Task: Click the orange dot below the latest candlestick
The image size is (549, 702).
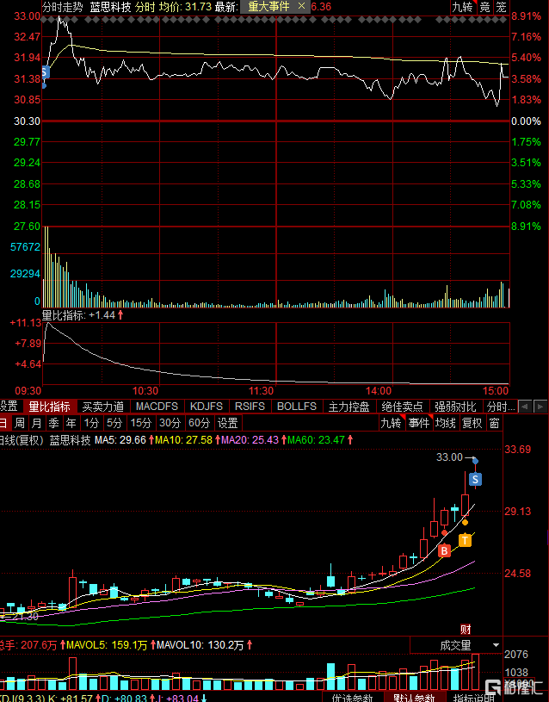Action: (466, 523)
